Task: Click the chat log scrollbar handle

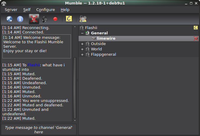Action: pyautogui.click(x=75, y=88)
